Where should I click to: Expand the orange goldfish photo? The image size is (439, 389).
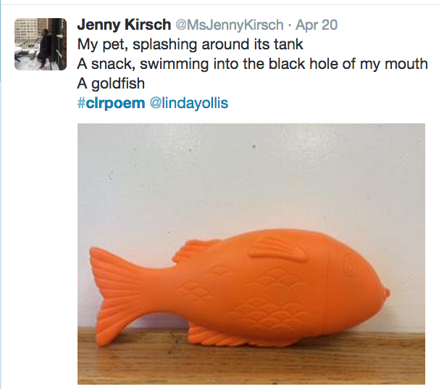[251, 254]
